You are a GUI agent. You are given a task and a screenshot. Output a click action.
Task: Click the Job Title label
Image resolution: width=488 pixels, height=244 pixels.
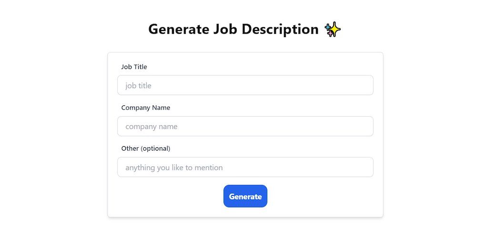(134, 67)
